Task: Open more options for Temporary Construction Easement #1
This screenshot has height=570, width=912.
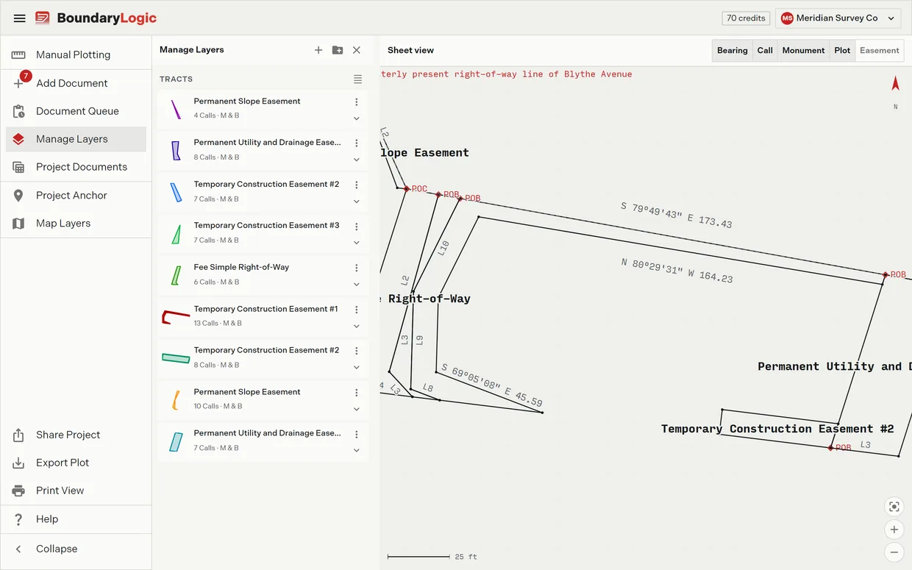Action: (357, 310)
